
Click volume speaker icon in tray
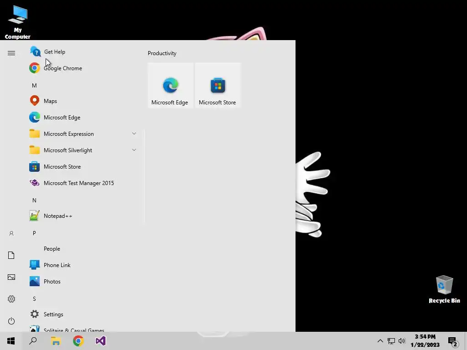(402, 341)
